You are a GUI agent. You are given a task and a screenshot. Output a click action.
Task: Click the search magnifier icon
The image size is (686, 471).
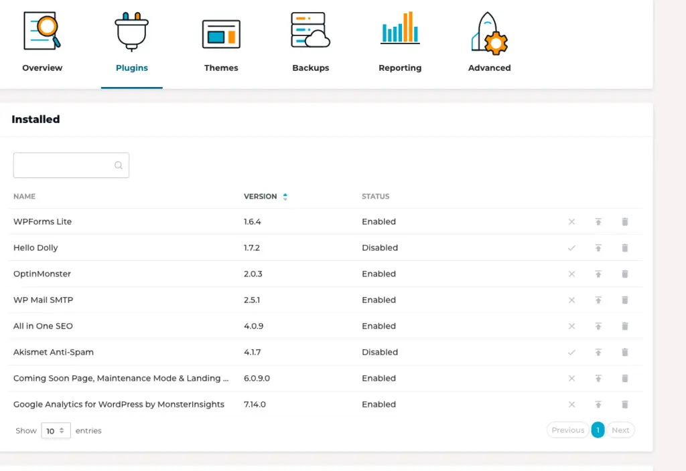point(118,165)
